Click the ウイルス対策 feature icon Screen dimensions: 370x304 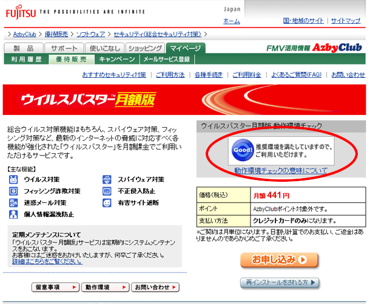[13, 179]
